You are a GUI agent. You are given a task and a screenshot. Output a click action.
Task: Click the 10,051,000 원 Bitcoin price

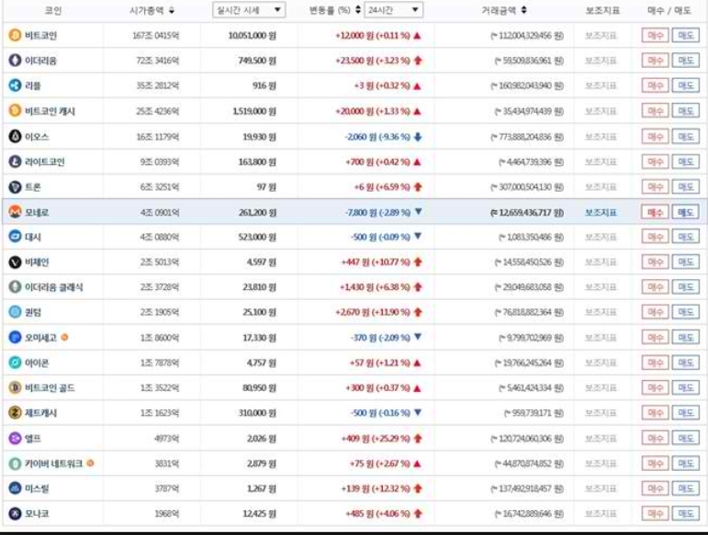[x=252, y=36]
